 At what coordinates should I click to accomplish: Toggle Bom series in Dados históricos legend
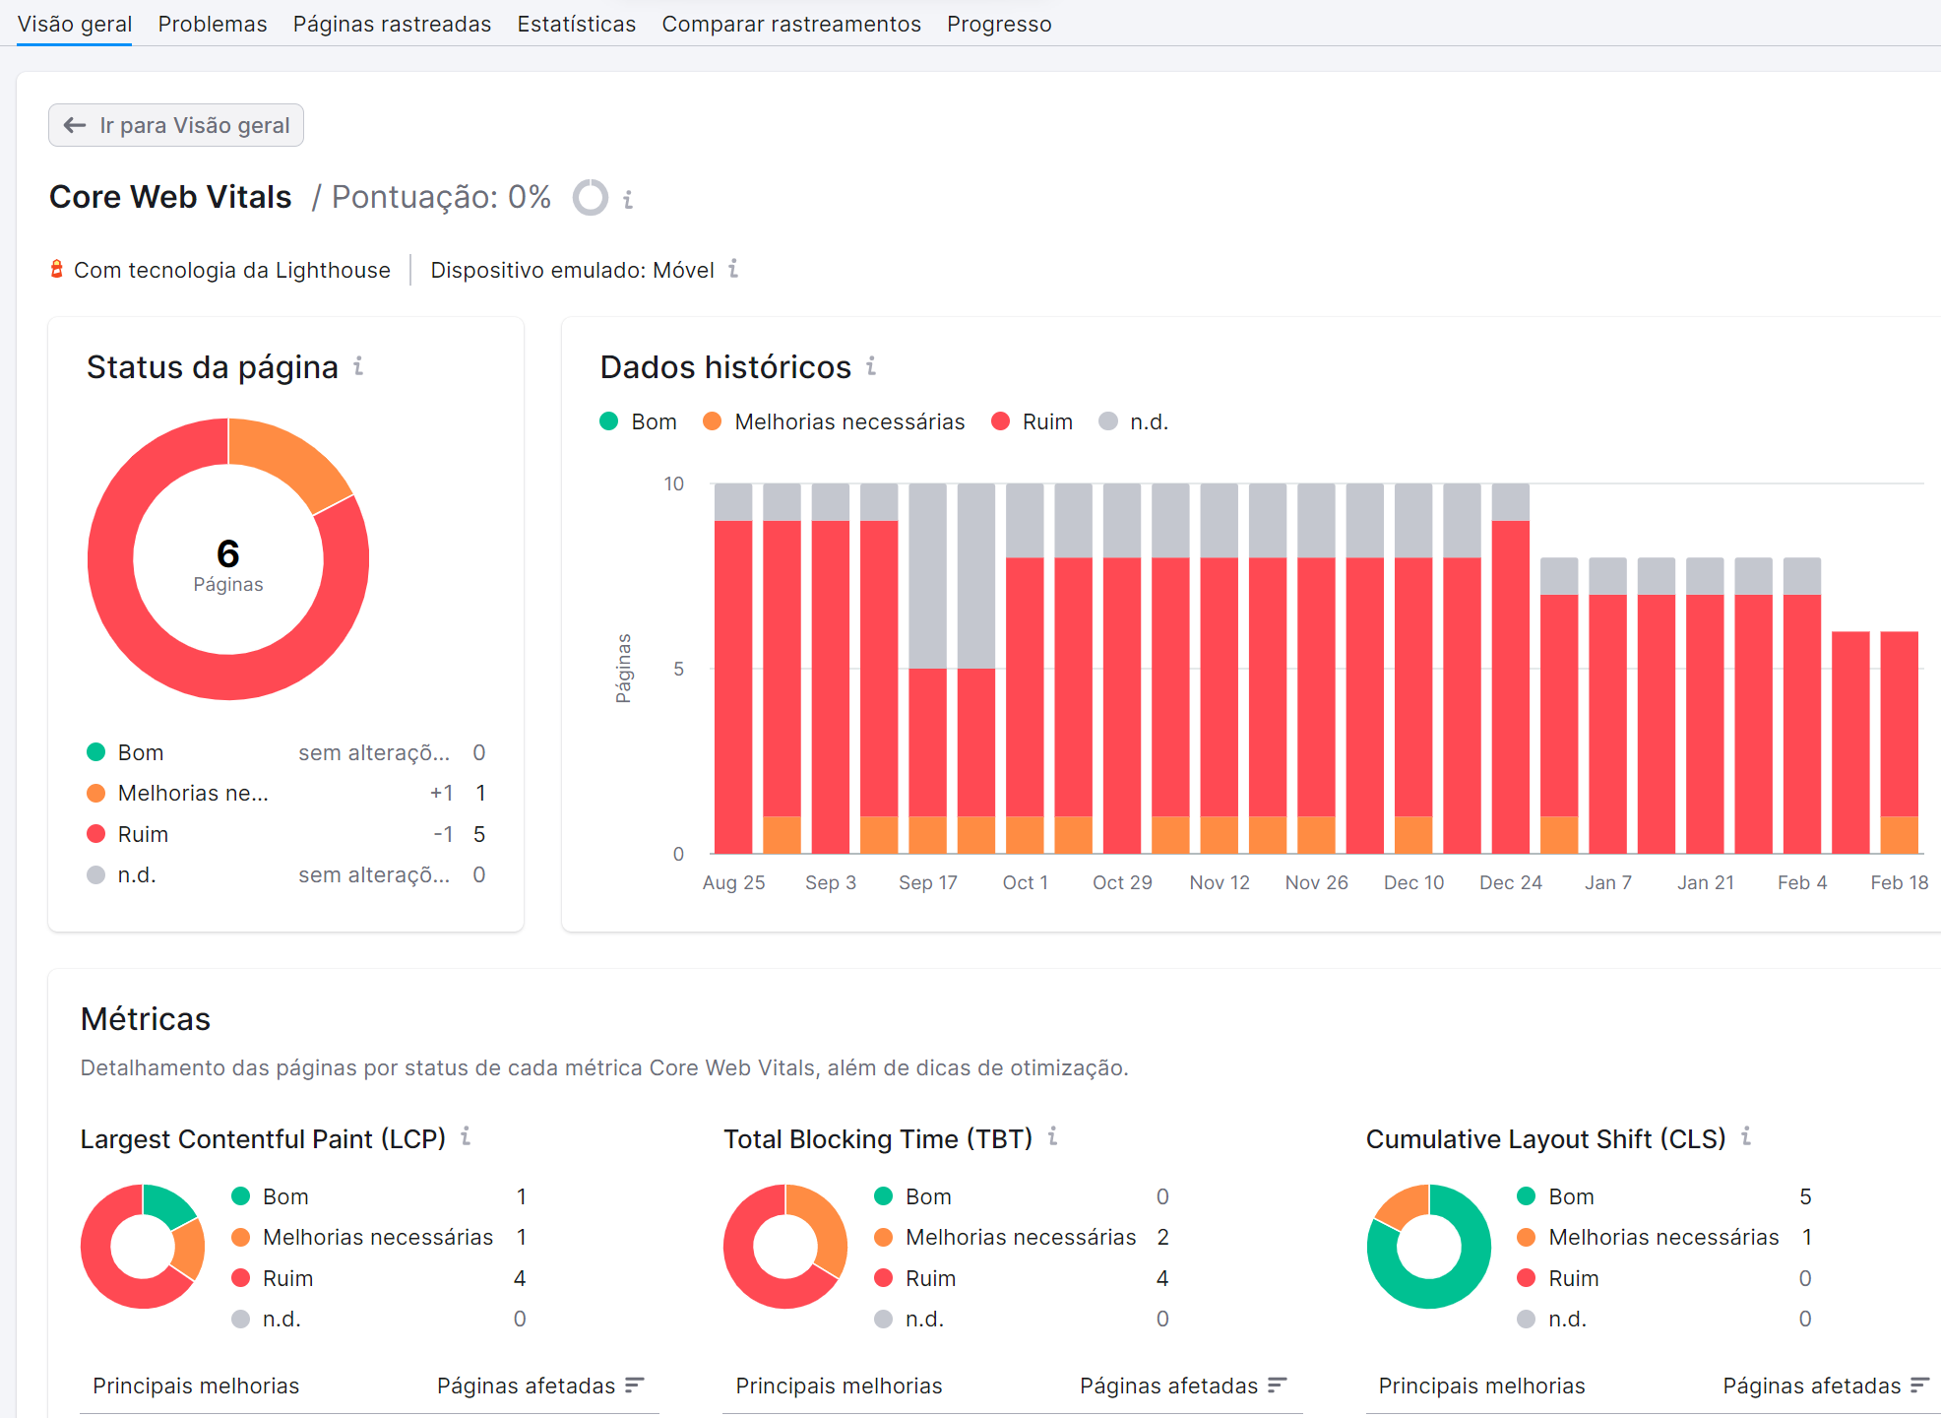click(x=638, y=421)
